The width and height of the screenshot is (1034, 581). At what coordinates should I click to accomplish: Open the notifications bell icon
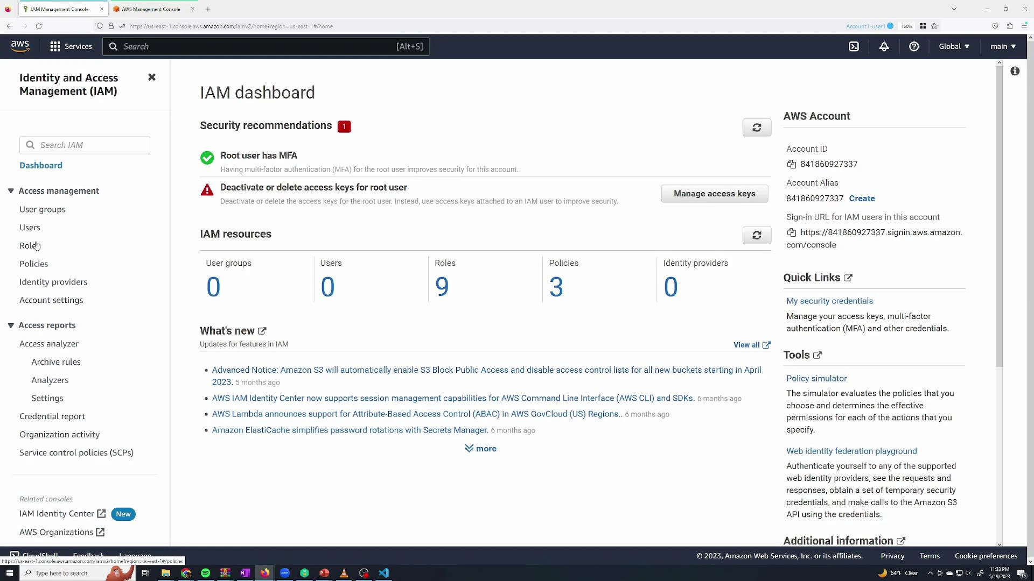(884, 46)
